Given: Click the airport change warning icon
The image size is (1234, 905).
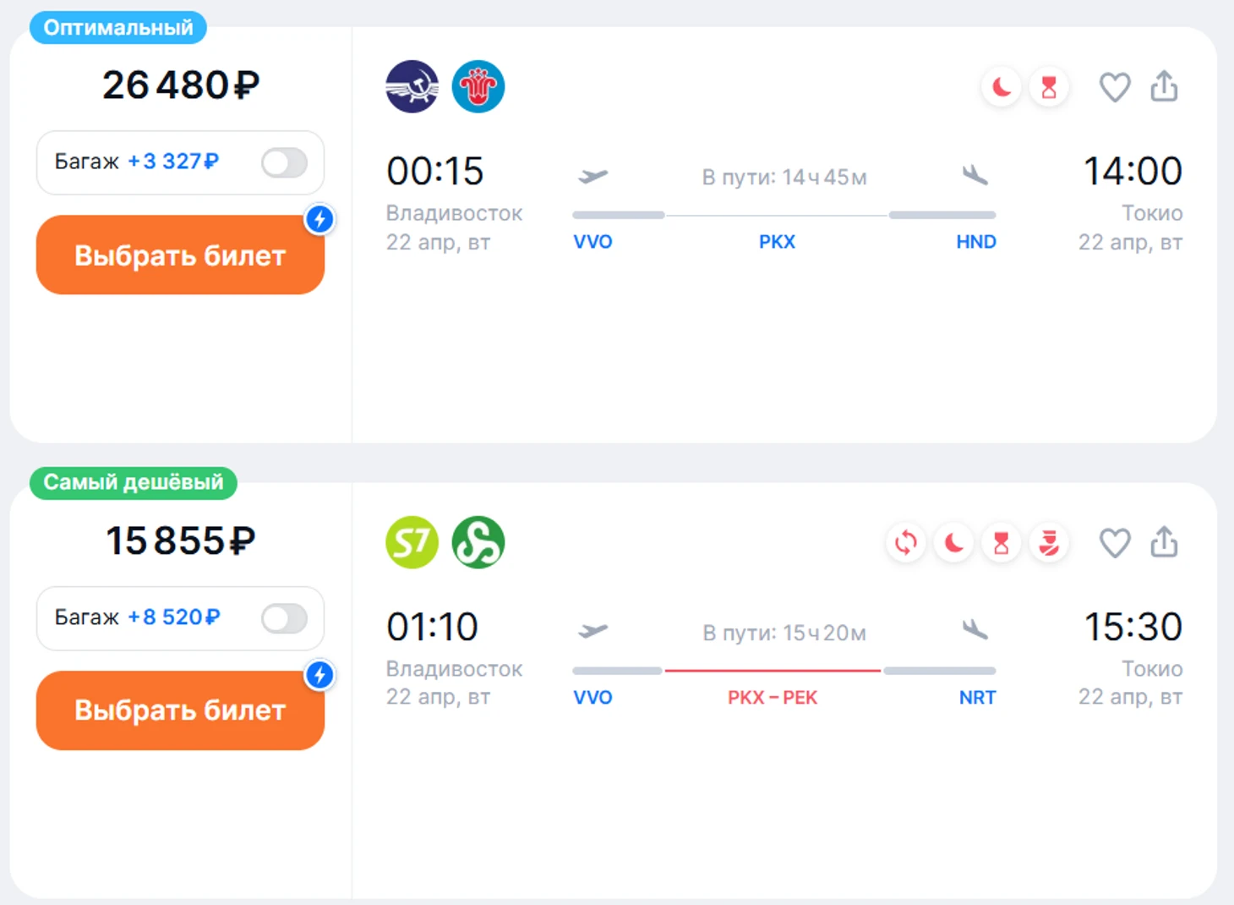Looking at the screenshot, I should coord(905,542).
